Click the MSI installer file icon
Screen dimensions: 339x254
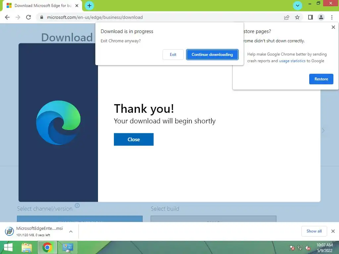tap(9, 232)
